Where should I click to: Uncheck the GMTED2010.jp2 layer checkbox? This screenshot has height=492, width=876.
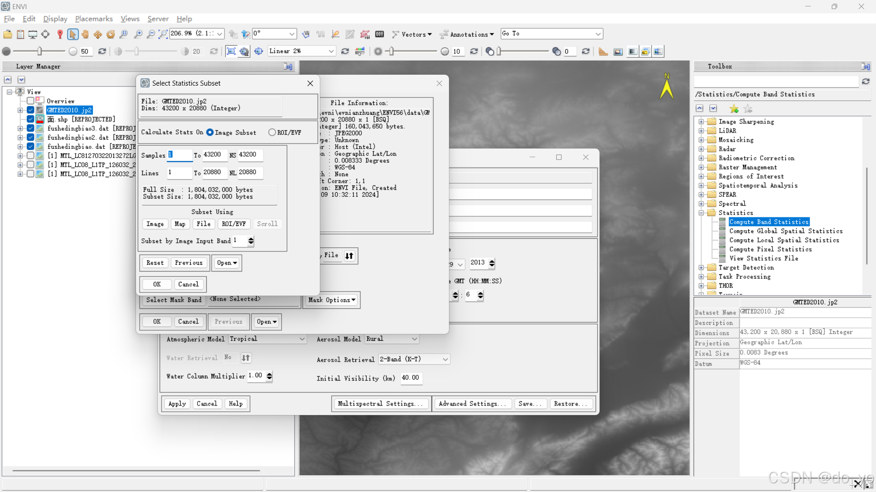coord(31,110)
